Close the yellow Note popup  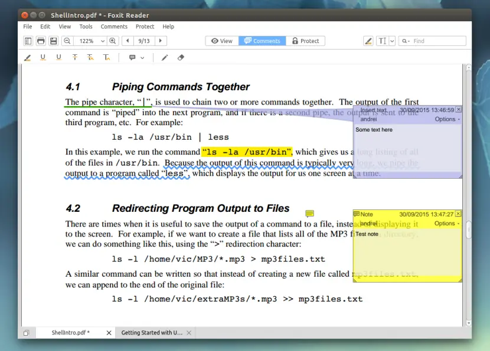(x=458, y=214)
